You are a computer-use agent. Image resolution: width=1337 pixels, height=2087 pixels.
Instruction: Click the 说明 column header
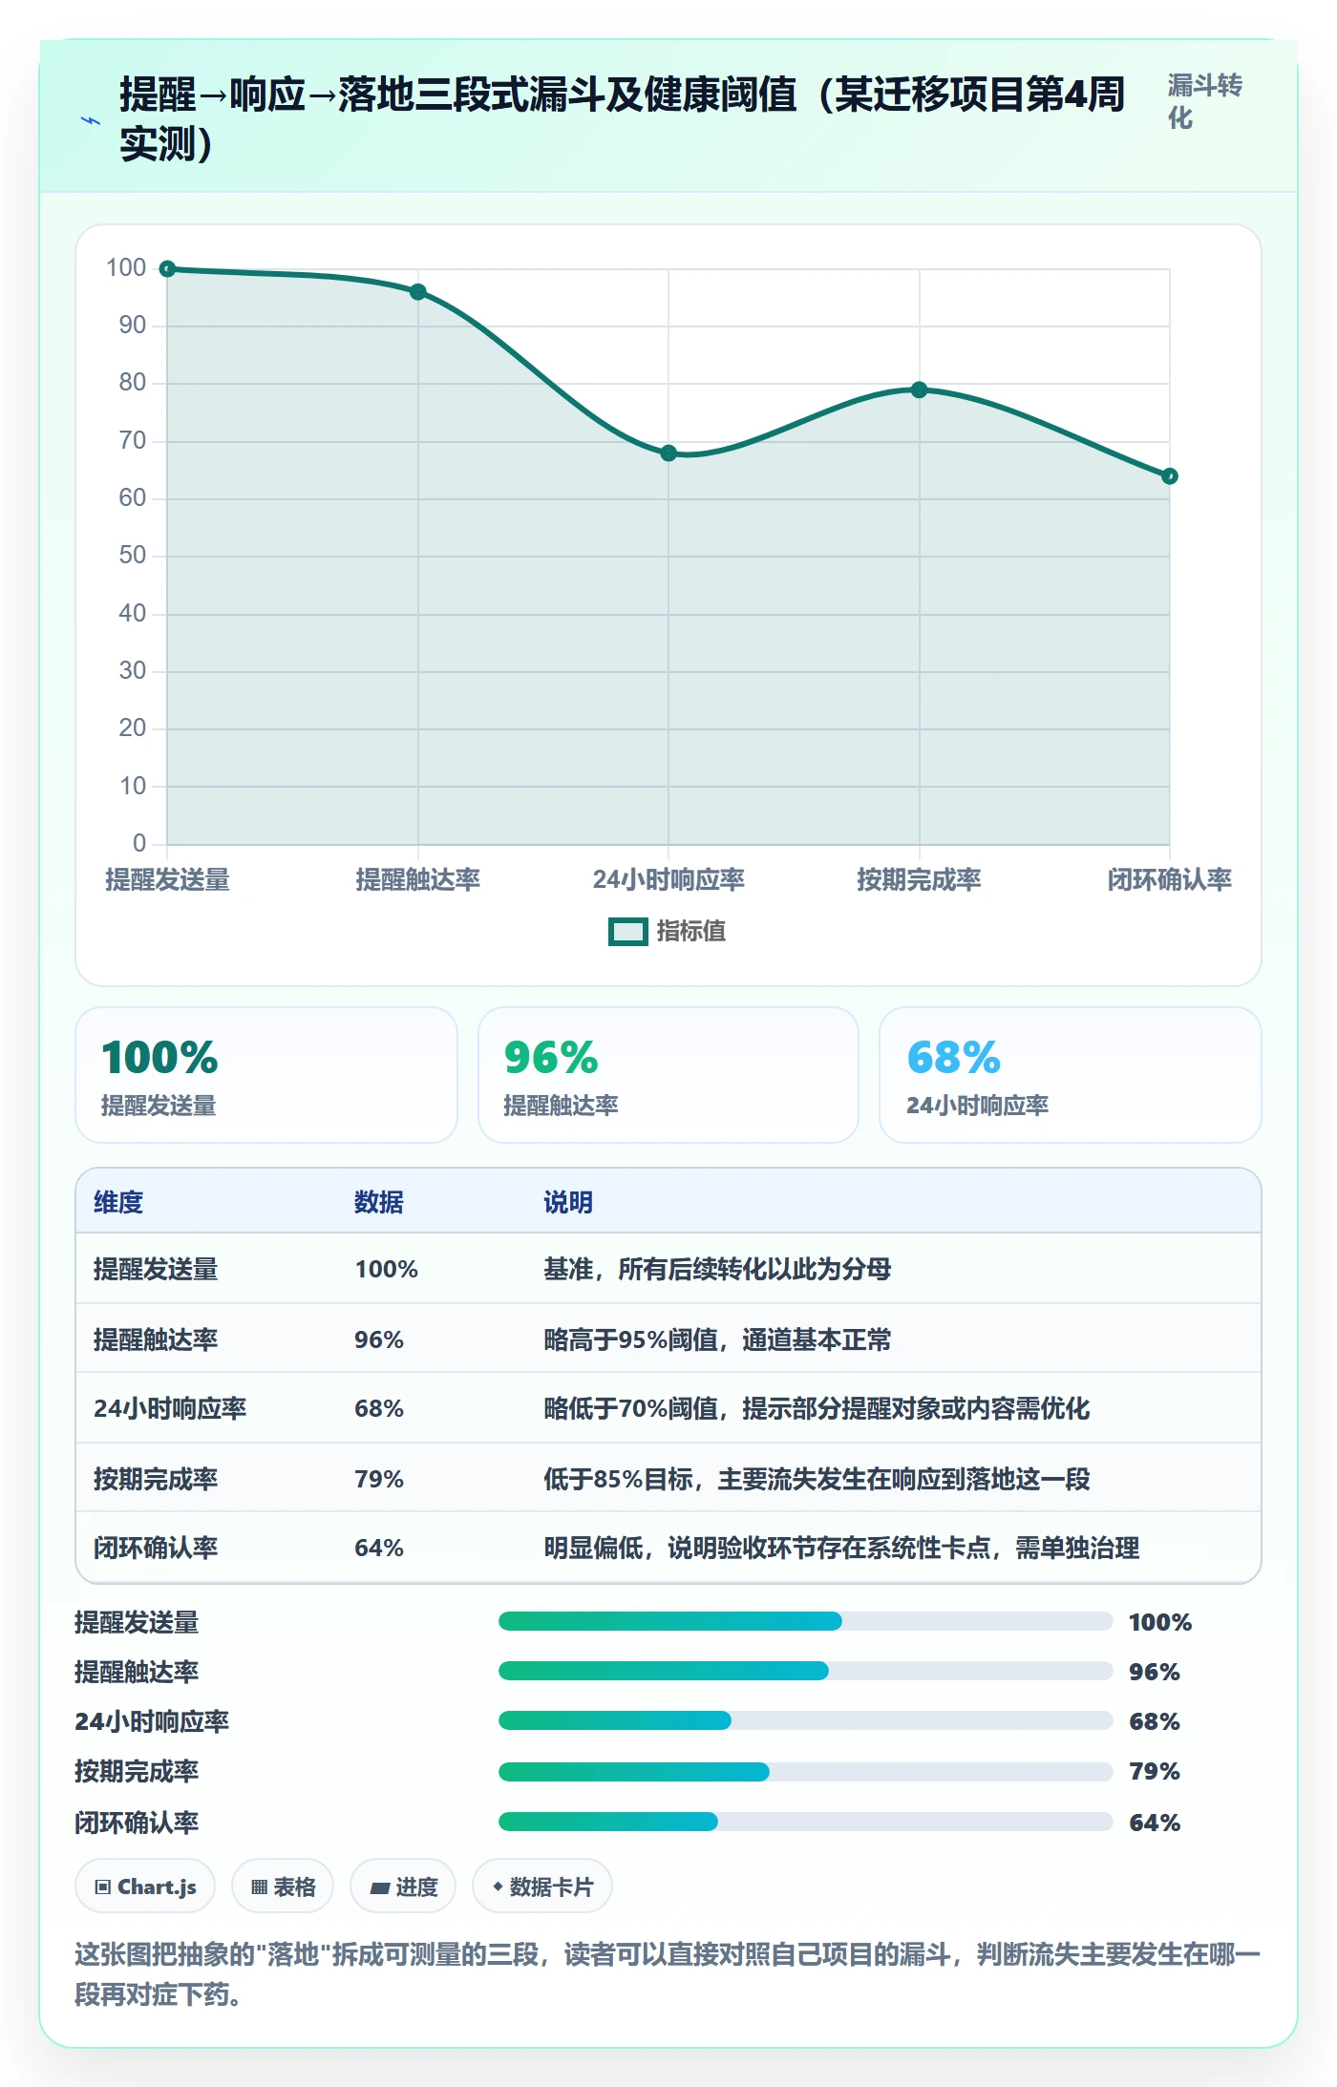click(x=568, y=1202)
